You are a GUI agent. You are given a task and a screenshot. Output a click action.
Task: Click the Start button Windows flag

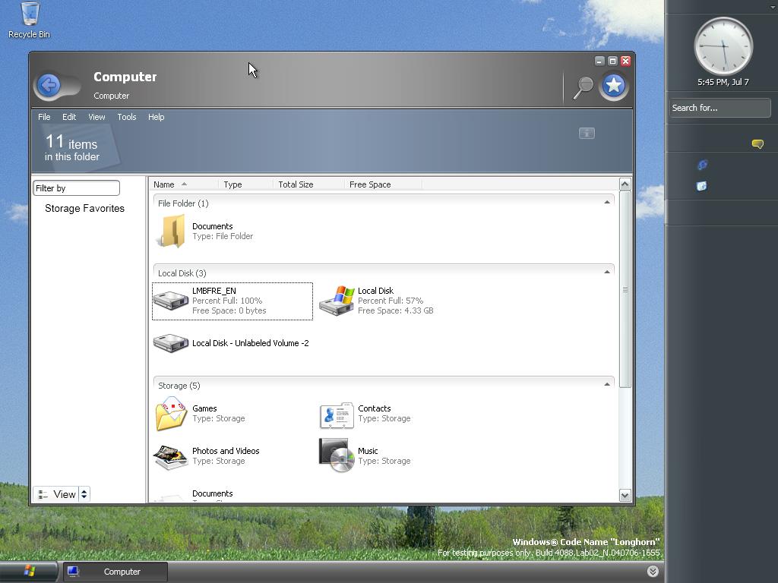pos(30,571)
